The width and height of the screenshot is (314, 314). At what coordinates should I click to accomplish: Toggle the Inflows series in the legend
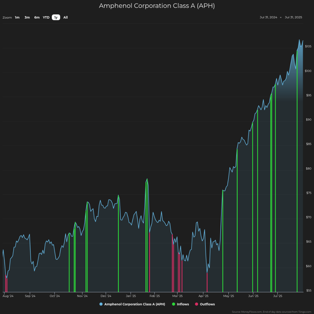[x=180, y=304]
